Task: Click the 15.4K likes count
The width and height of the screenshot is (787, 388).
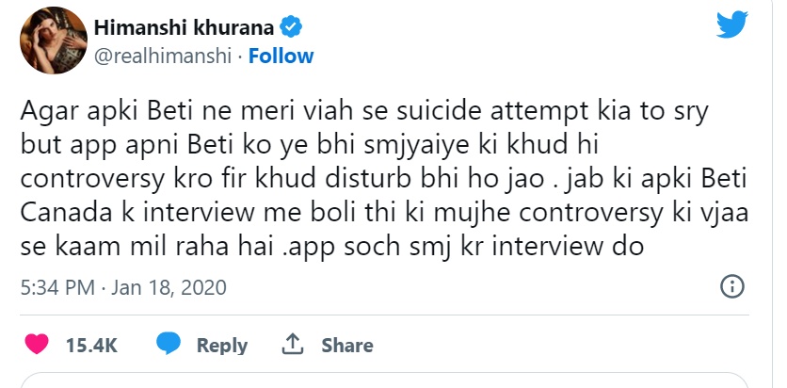Action: click(91, 346)
